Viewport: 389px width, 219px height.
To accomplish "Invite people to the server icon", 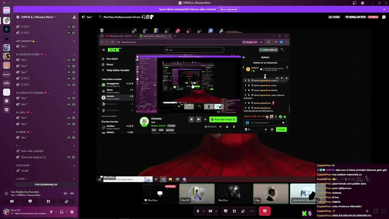I will pos(74,17).
